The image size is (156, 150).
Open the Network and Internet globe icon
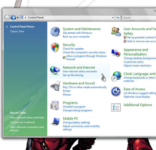55,71
